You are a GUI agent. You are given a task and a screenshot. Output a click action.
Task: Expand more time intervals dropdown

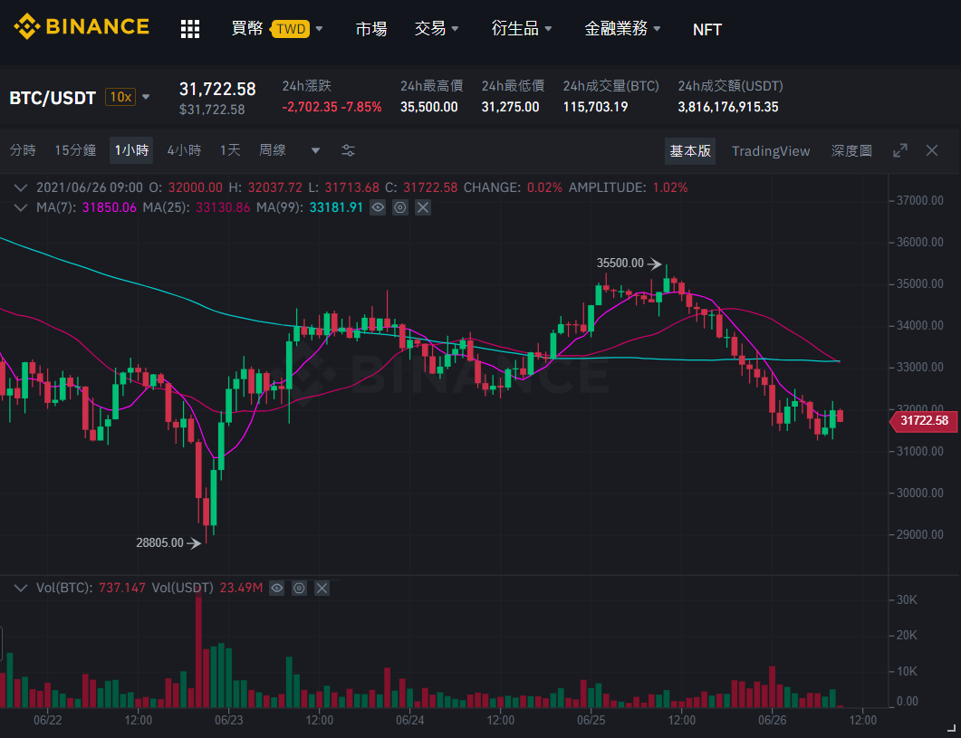point(315,151)
